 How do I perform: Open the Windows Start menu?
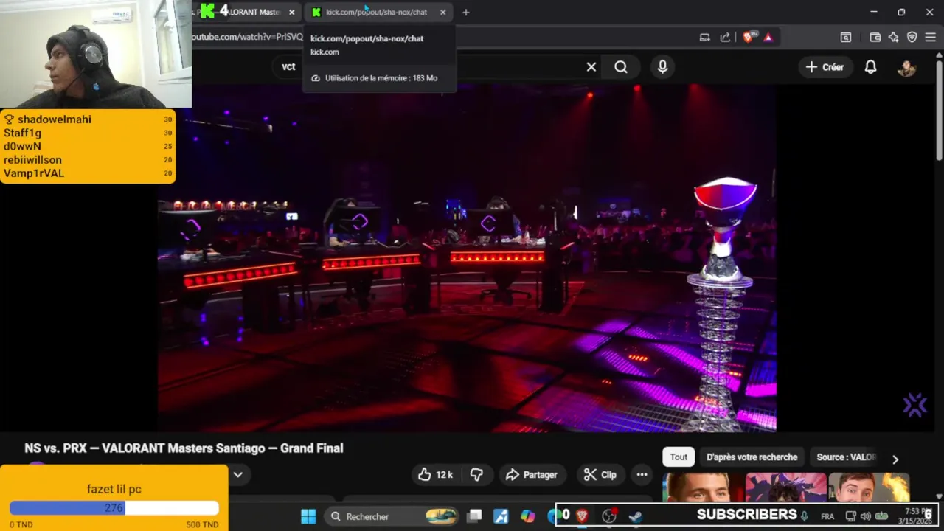(308, 516)
